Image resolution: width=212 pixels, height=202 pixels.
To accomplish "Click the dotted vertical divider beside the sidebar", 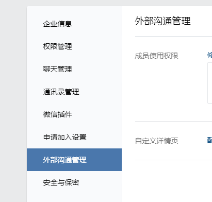I will click(122, 104).
